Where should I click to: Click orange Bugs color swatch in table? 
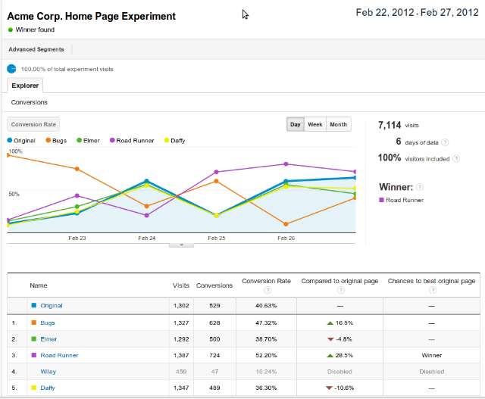(x=33, y=323)
